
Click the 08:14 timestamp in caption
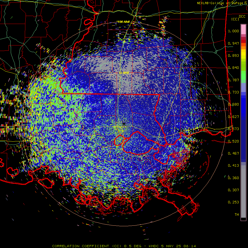(190, 246)
